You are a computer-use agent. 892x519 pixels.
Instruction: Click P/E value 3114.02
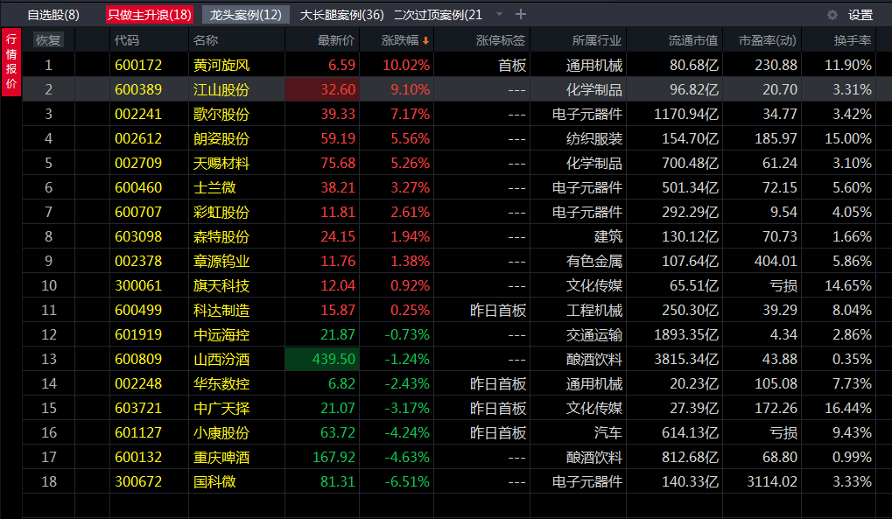coord(772,481)
